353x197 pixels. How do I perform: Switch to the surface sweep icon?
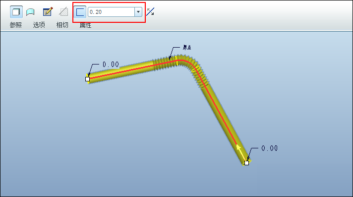[x=30, y=12]
